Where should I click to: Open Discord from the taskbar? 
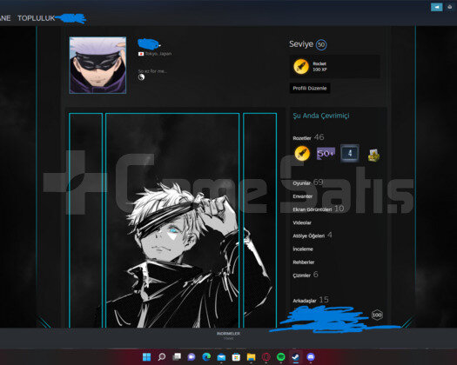(x=311, y=357)
